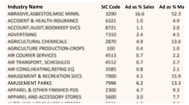
Task: Click the Industry Name column header
Action: 25,7
